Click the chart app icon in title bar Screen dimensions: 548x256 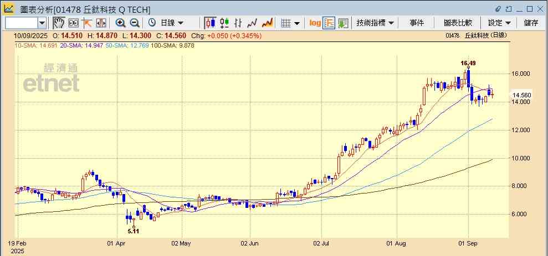(9, 8)
